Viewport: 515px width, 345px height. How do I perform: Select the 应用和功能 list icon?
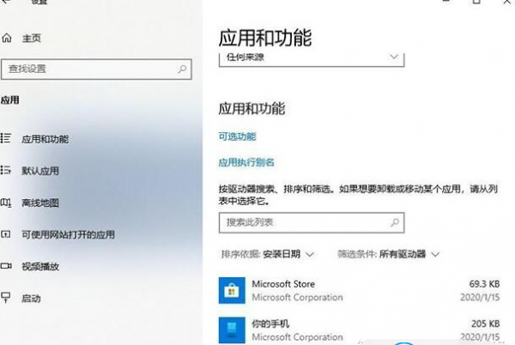tap(6, 138)
